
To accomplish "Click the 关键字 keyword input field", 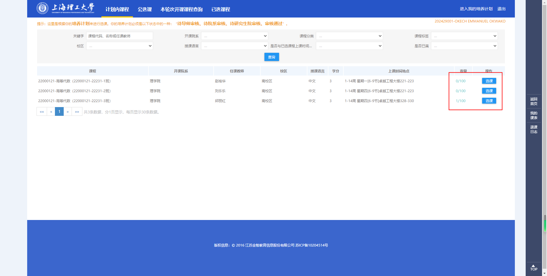I will (120, 36).
